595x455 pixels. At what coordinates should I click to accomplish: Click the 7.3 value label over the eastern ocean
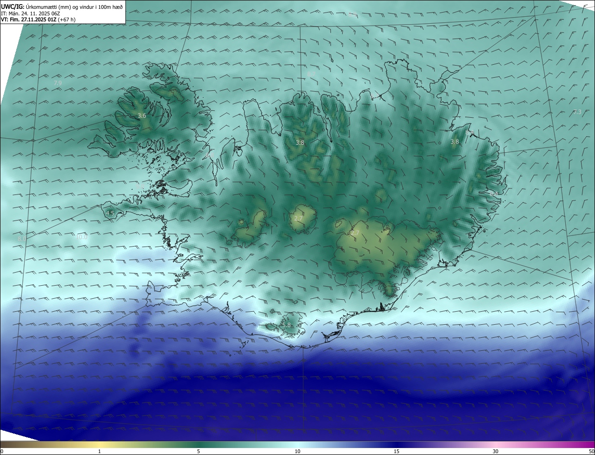click(577, 112)
